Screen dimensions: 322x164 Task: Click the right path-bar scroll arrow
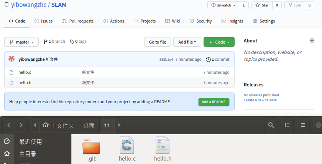119,125
